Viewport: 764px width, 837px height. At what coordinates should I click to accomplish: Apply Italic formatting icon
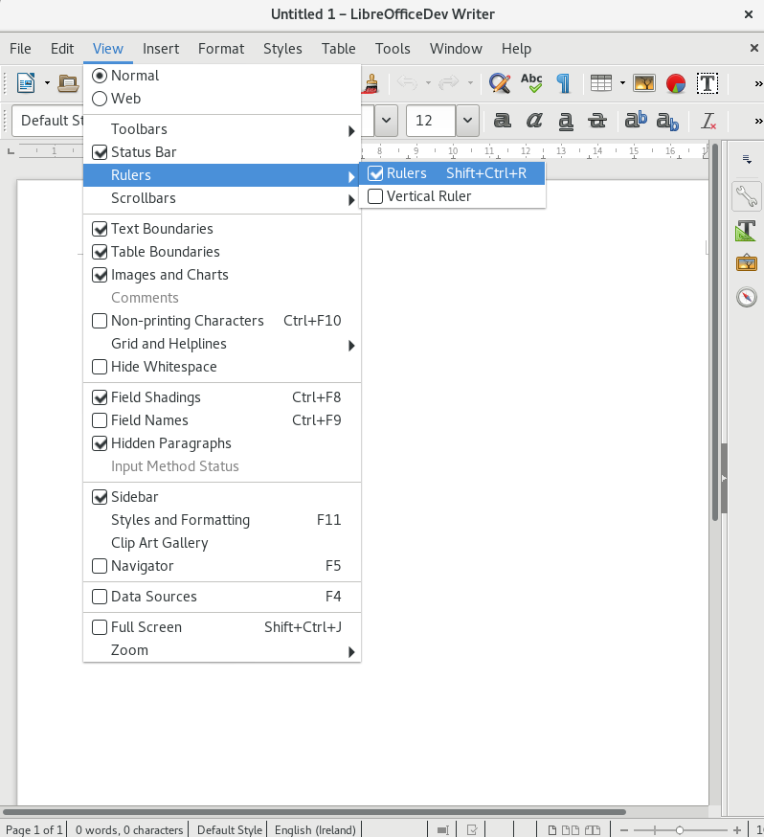(x=534, y=121)
